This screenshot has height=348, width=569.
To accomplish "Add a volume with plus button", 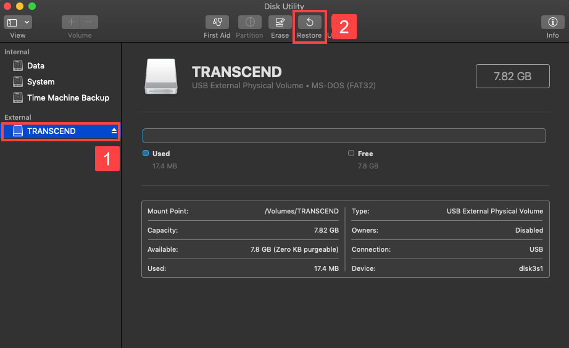I will click(x=71, y=22).
